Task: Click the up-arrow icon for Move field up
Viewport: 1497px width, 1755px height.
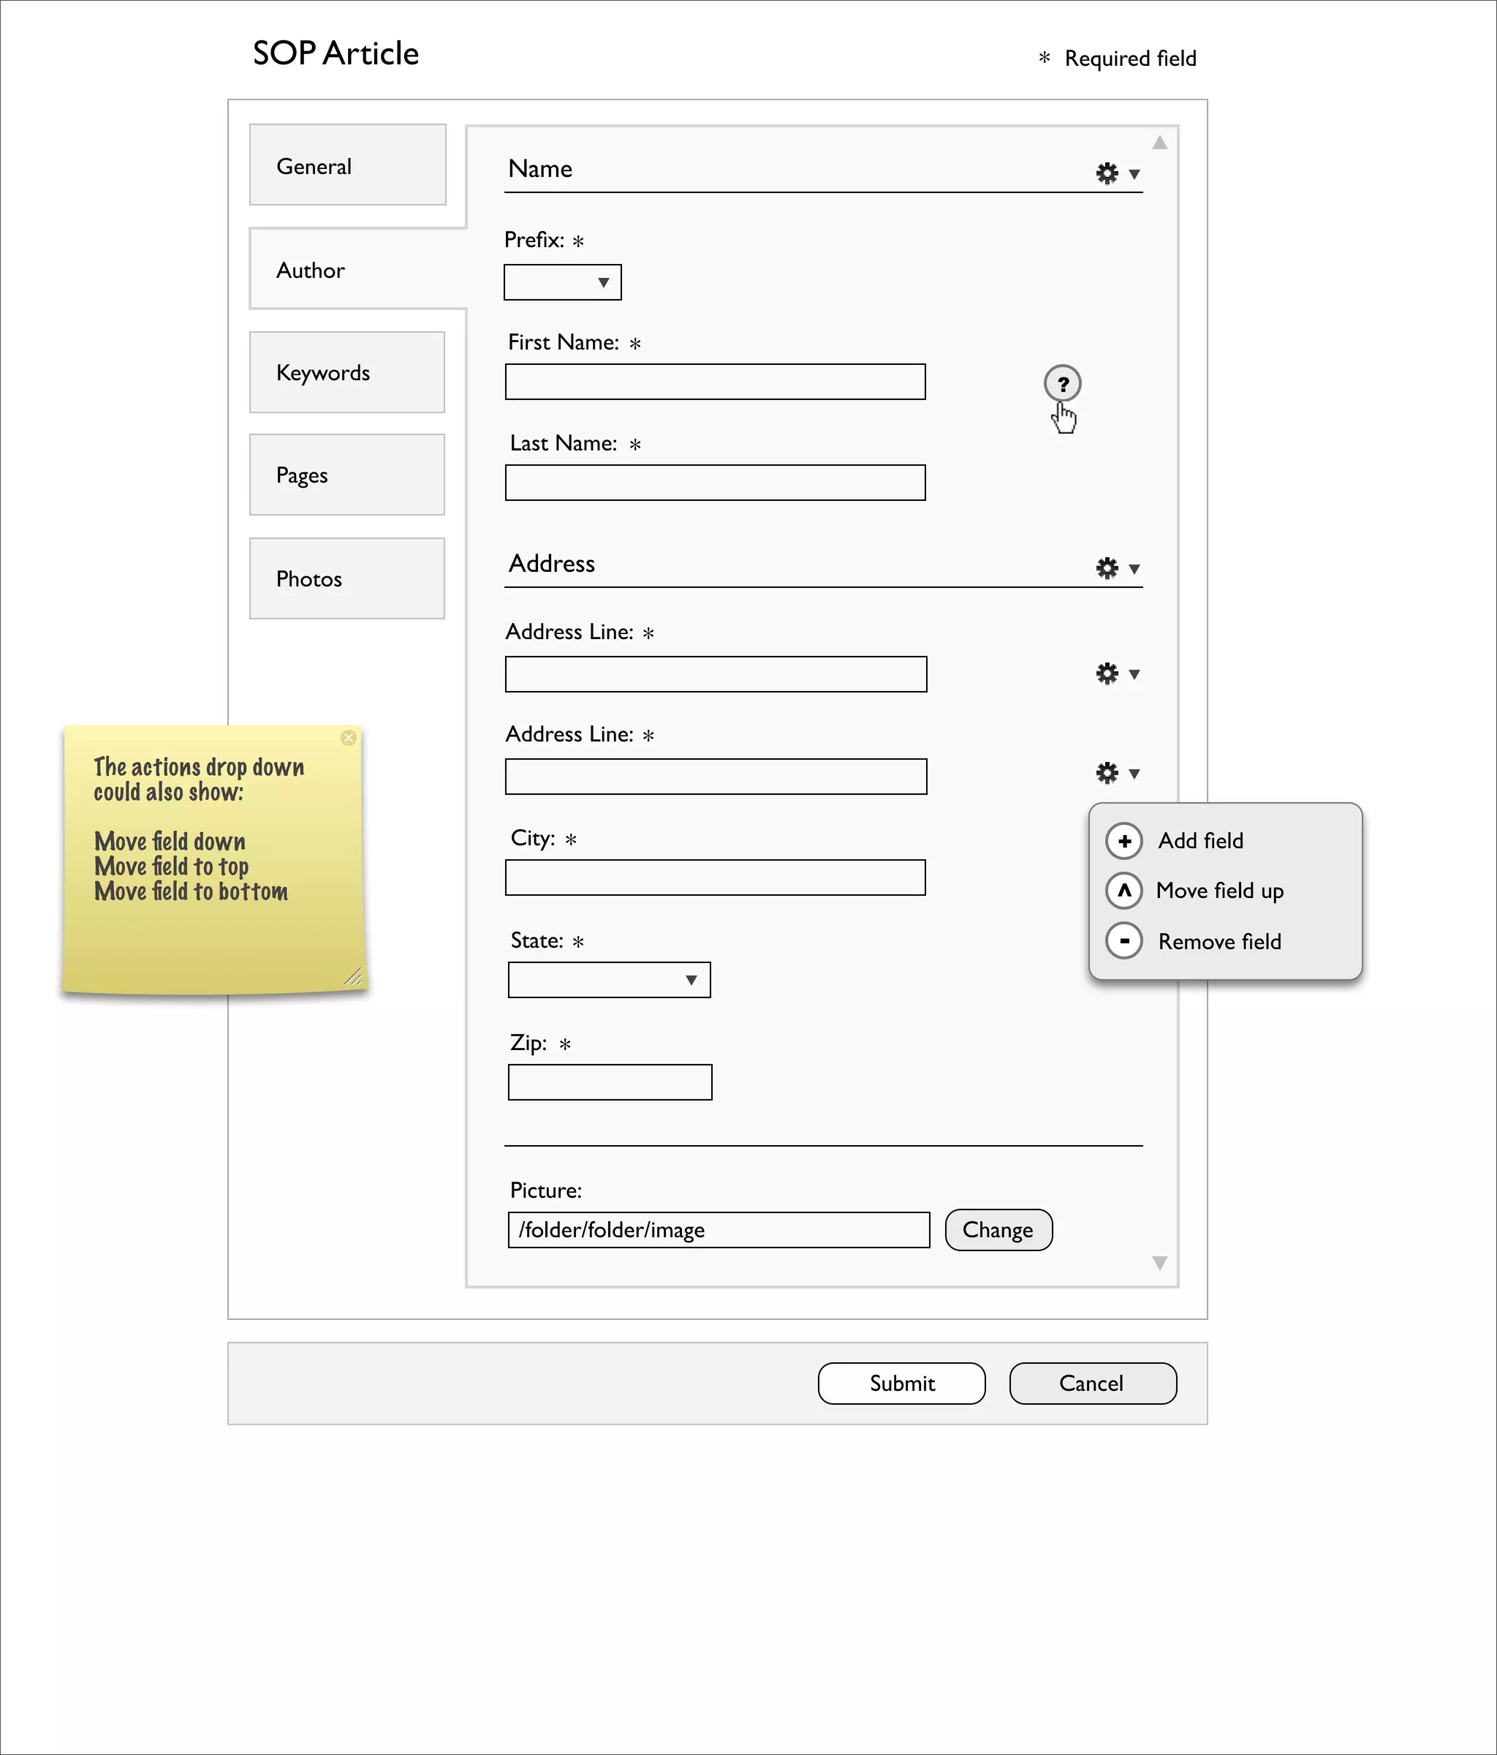Action: [x=1124, y=890]
